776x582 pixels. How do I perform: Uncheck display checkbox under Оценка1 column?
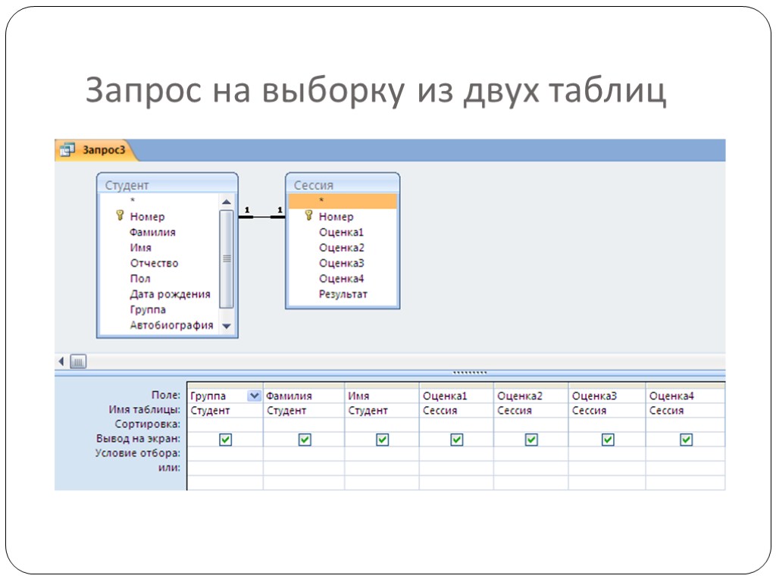(457, 440)
